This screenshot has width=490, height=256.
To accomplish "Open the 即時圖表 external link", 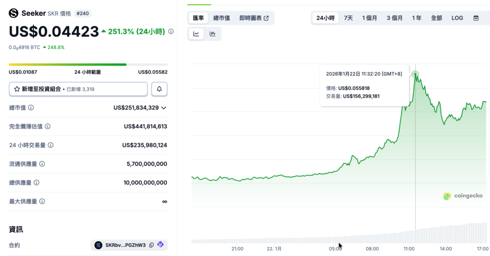I will 254,18.
